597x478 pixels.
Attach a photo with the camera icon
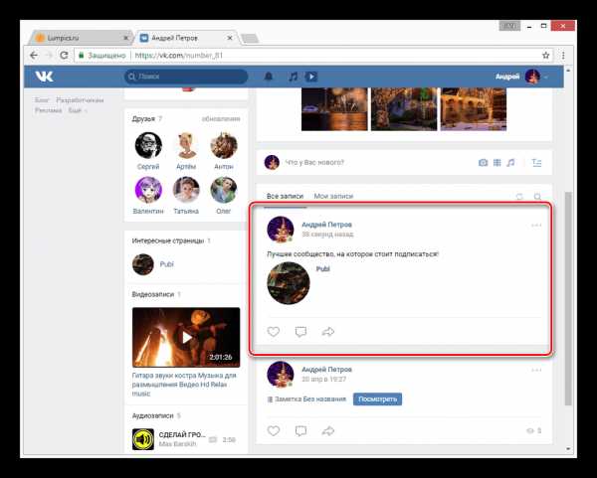(x=483, y=163)
